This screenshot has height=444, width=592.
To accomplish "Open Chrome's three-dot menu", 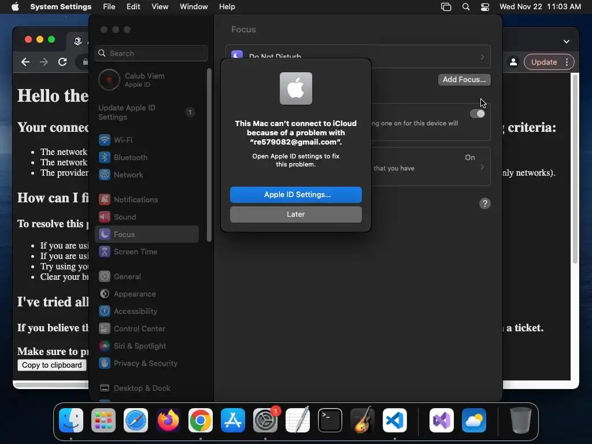I will 567,62.
